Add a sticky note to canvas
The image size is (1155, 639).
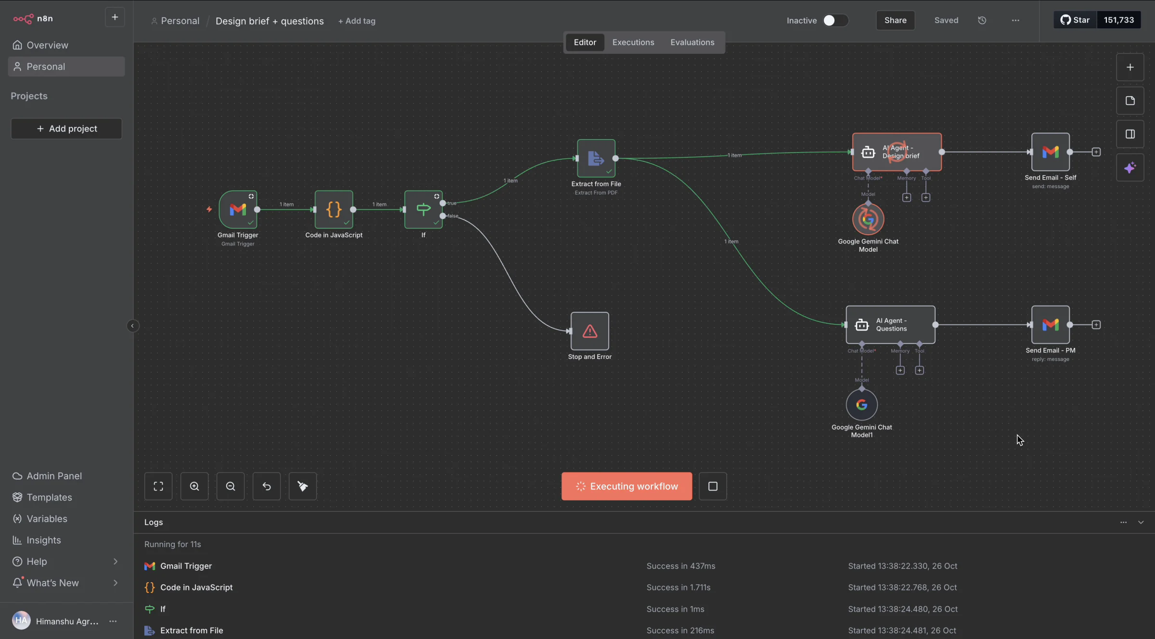point(1130,101)
